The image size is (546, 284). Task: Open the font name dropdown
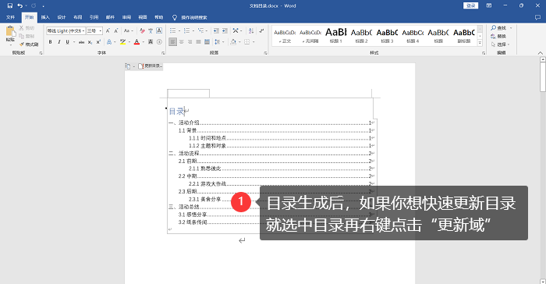83,30
